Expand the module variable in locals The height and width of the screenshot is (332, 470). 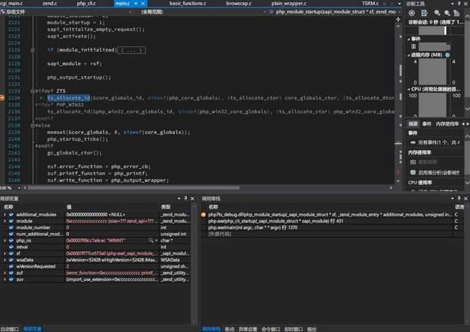click(5, 221)
